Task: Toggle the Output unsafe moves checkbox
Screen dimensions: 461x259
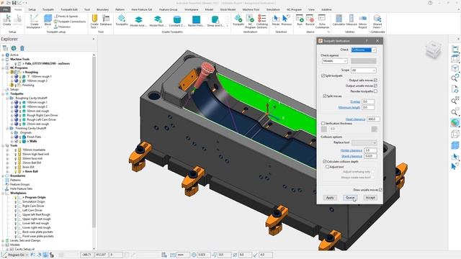Action: (x=375, y=86)
